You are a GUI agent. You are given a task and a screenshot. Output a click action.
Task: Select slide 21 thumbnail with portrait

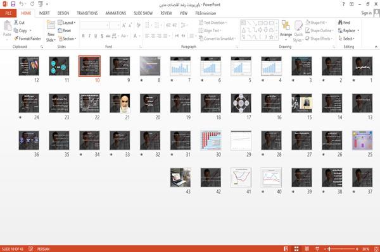pyautogui.click(x=120, y=103)
